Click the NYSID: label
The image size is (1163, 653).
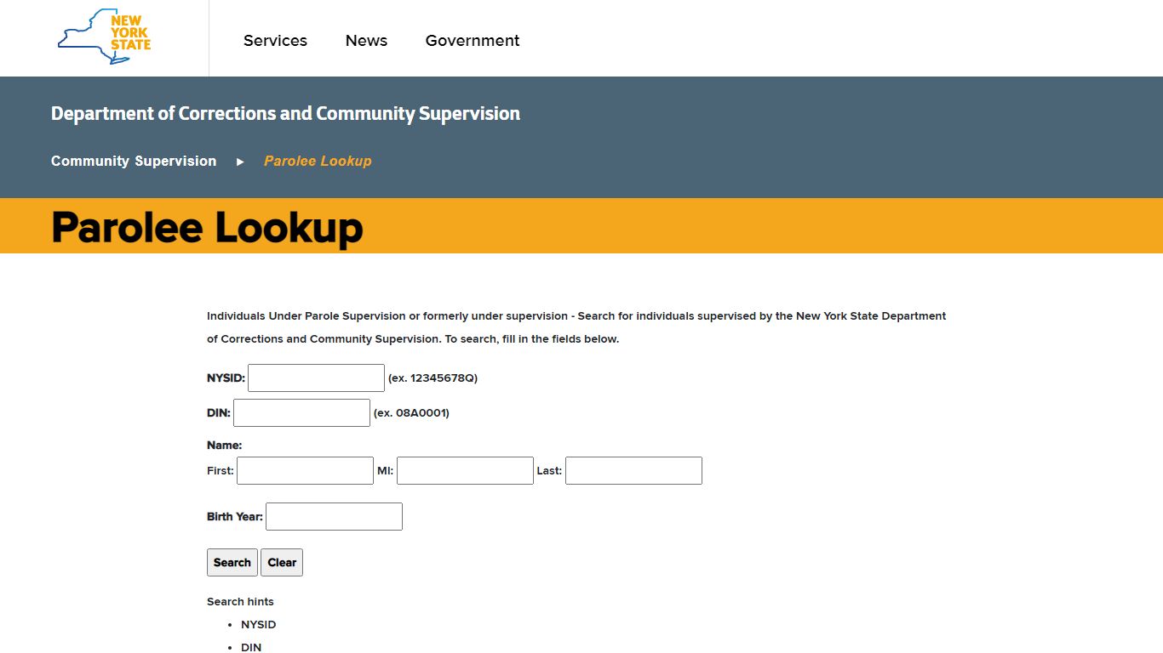click(226, 378)
